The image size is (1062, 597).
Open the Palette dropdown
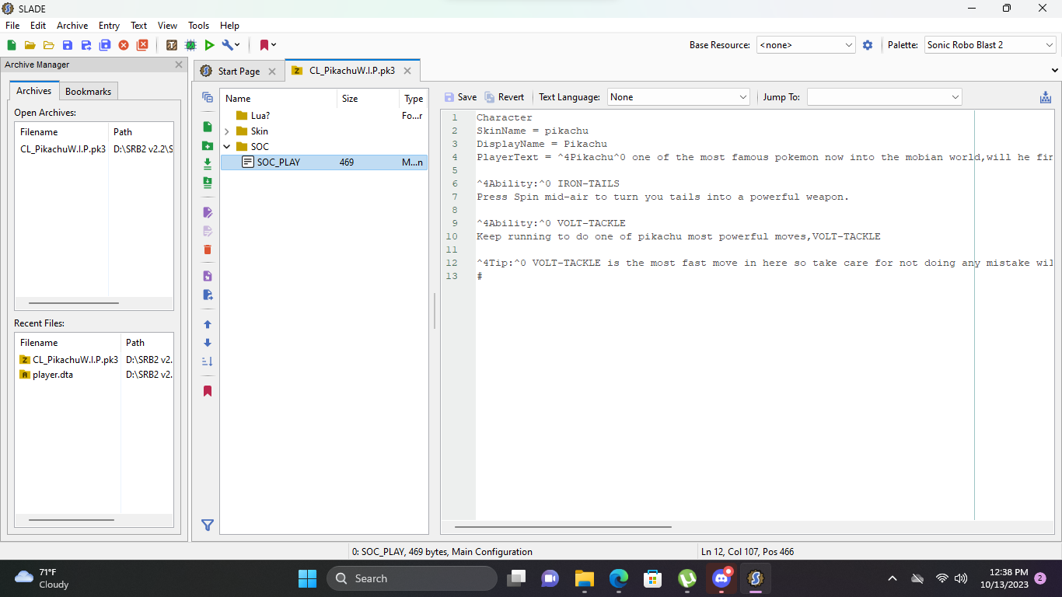[x=989, y=45]
